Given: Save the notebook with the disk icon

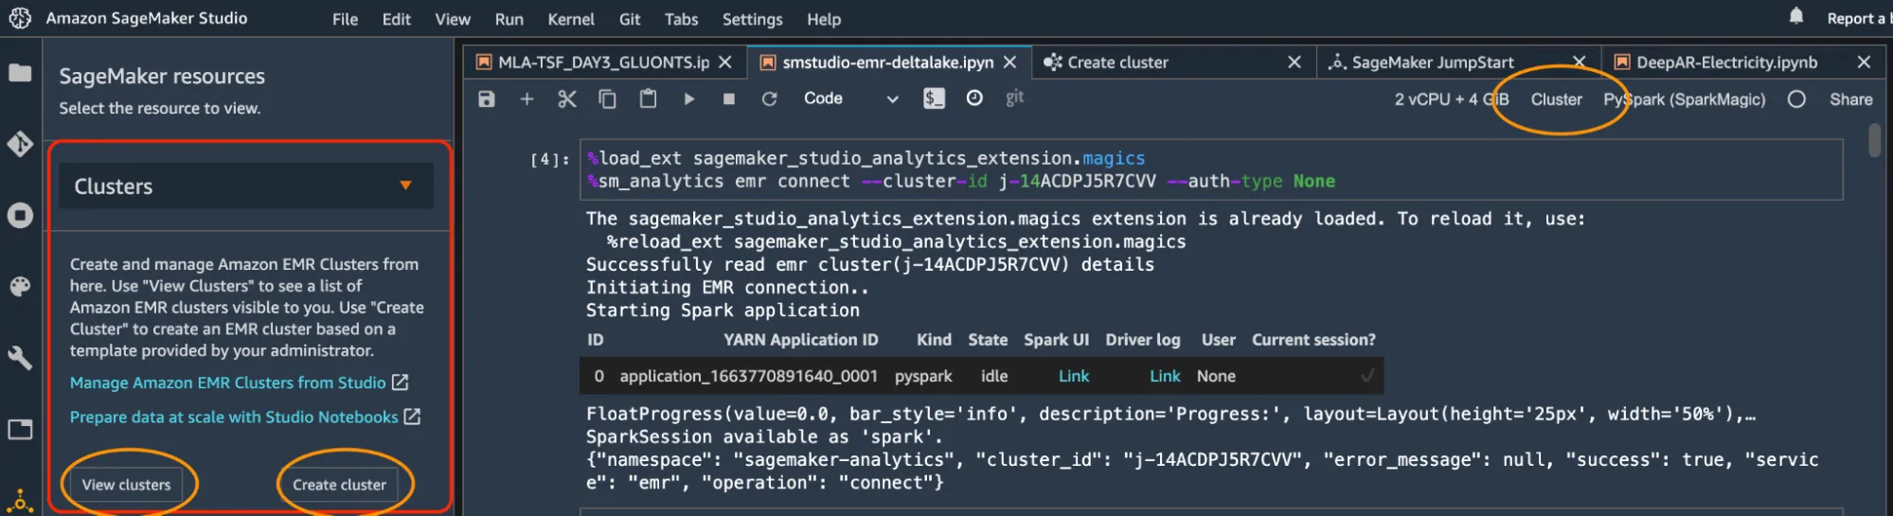Looking at the screenshot, I should (x=486, y=99).
